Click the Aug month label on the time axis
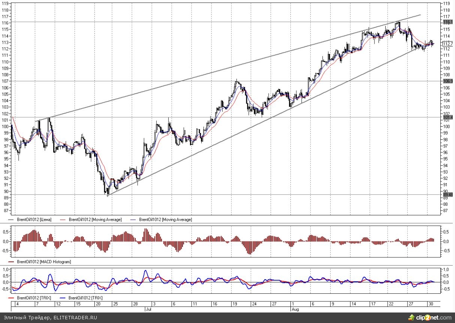The width and height of the screenshot is (455, 323). click(295, 310)
